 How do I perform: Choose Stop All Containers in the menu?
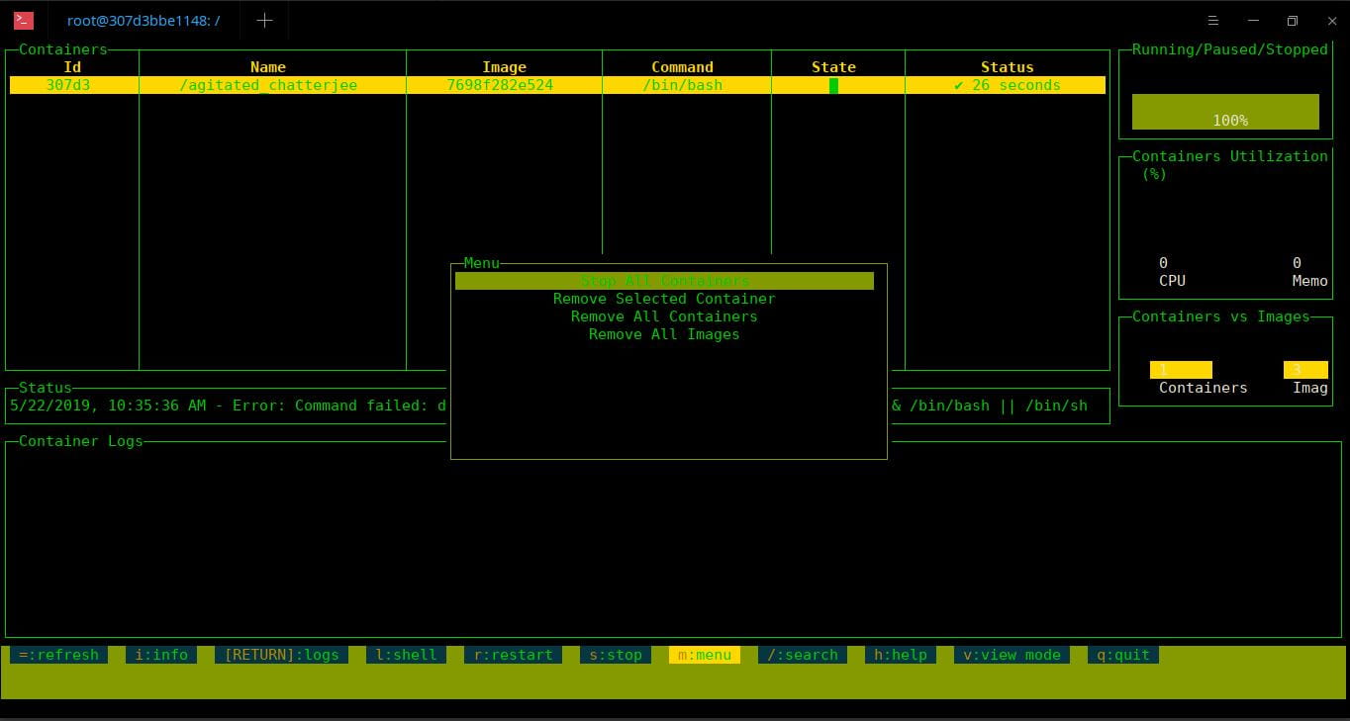664,281
